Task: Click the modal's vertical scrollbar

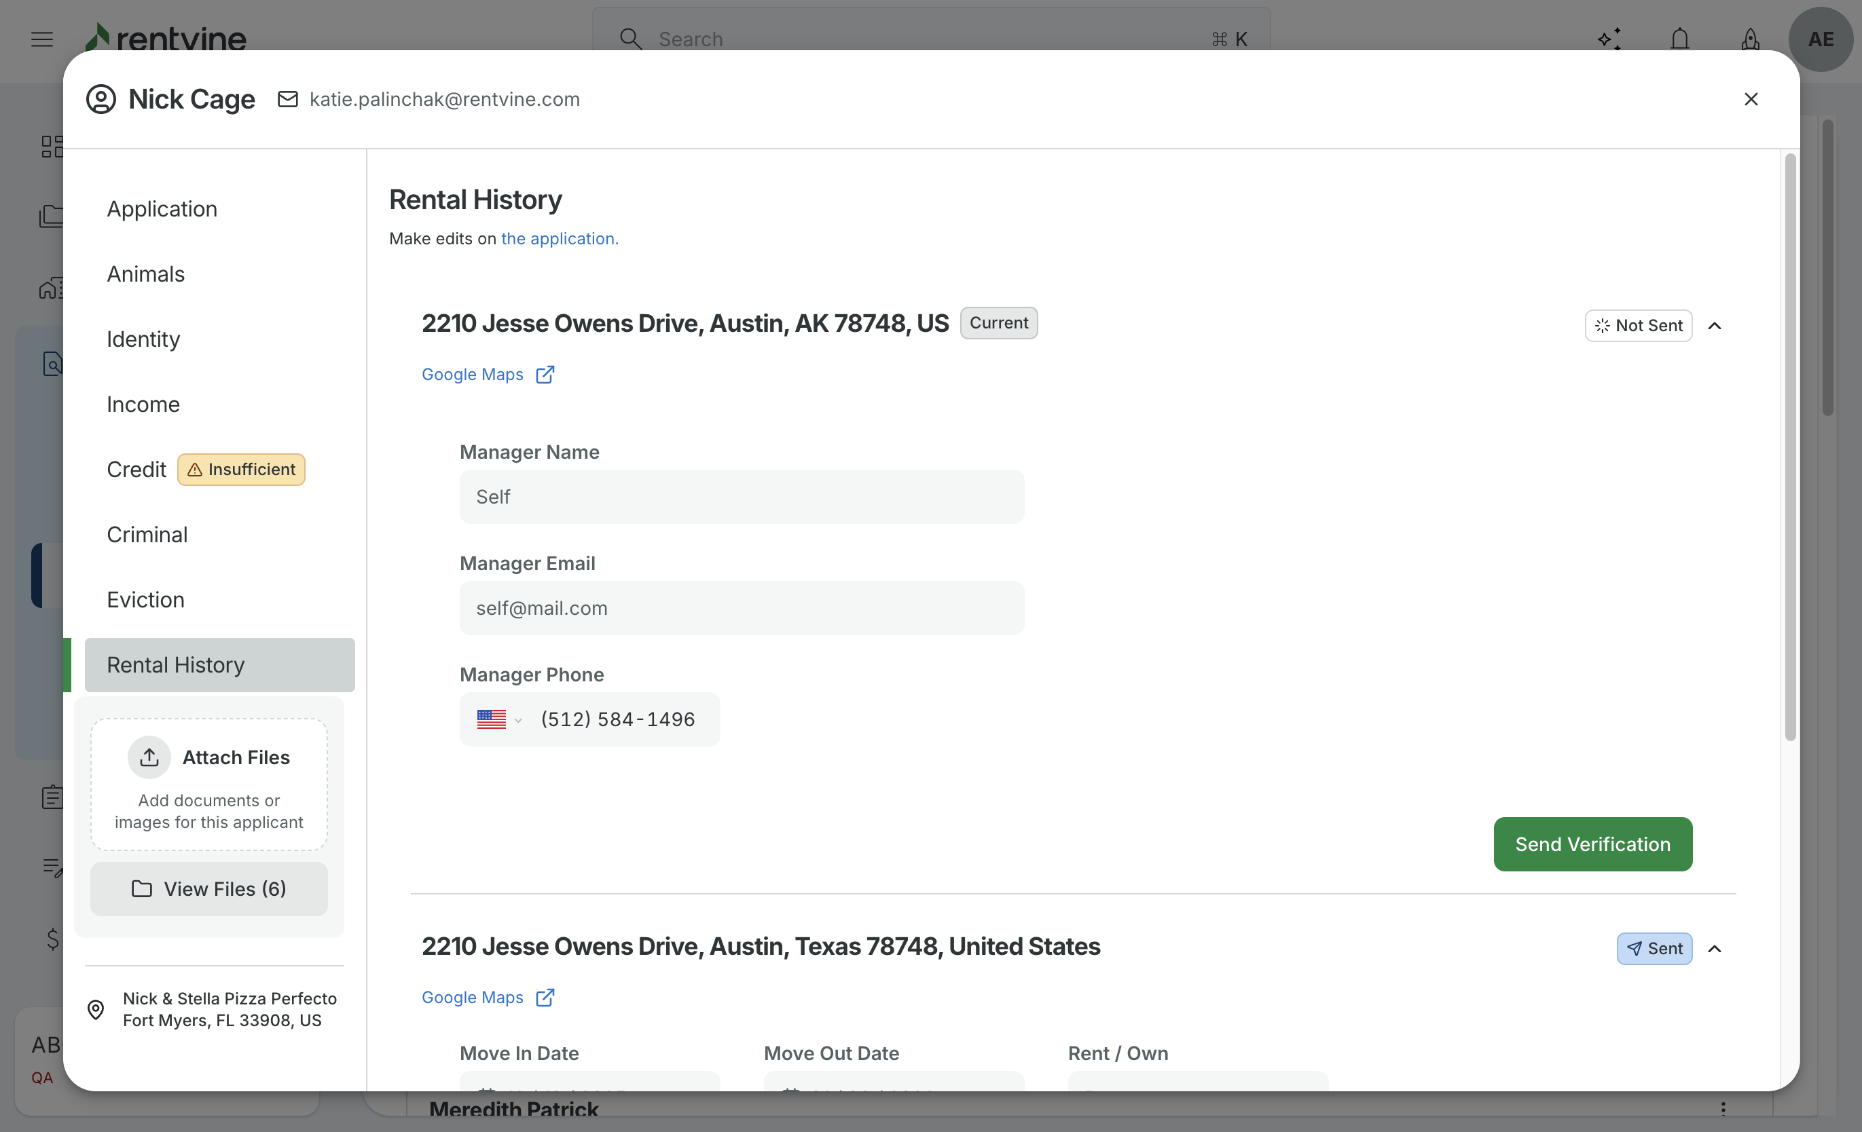Action: click(1790, 446)
